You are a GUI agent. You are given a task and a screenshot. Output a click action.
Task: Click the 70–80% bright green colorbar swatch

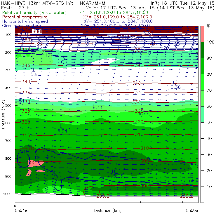point(202,82)
